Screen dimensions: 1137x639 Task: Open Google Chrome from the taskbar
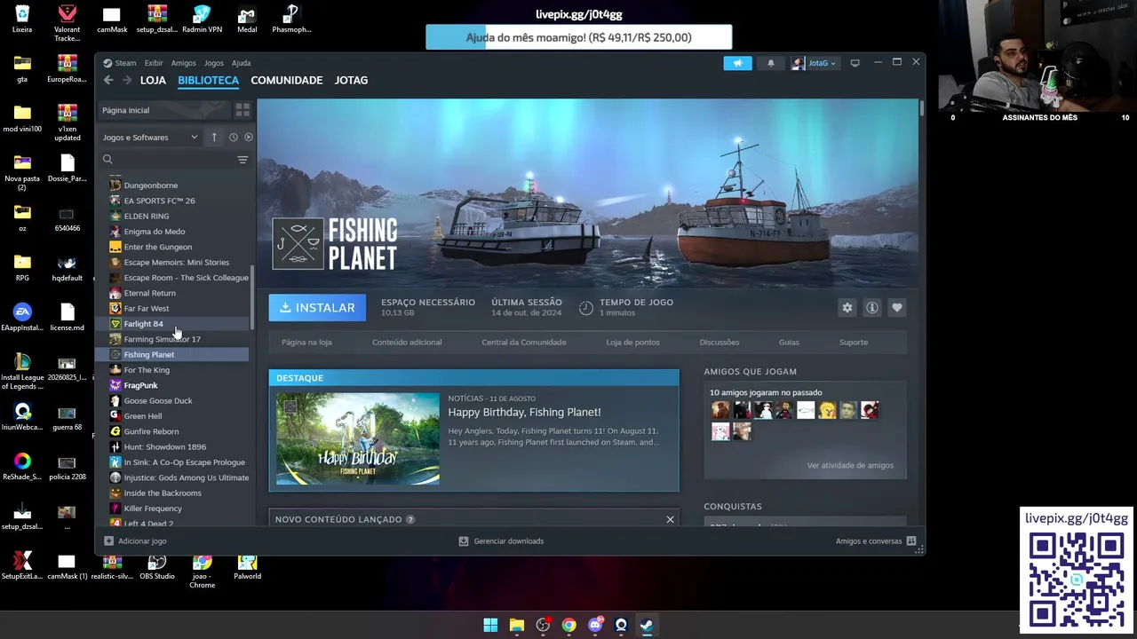coord(568,625)
